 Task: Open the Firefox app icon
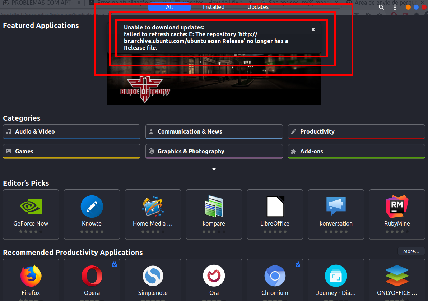pyautogui.click(x=31, y=276)
